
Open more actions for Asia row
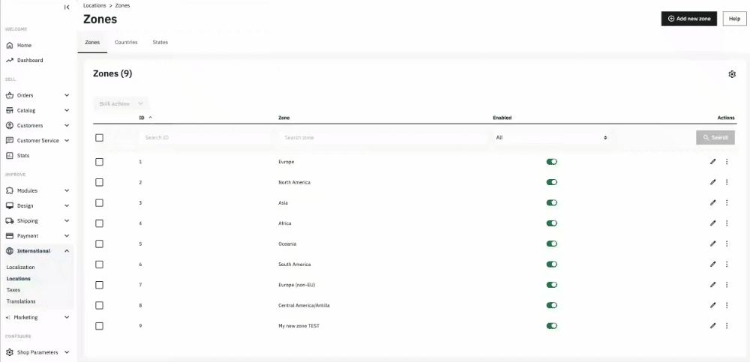click(x=727, y=203)
